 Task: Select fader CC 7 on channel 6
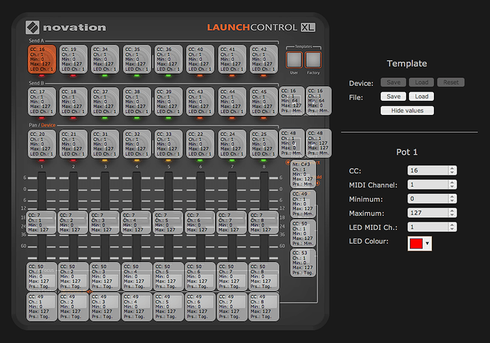click(x=200, y=222)
